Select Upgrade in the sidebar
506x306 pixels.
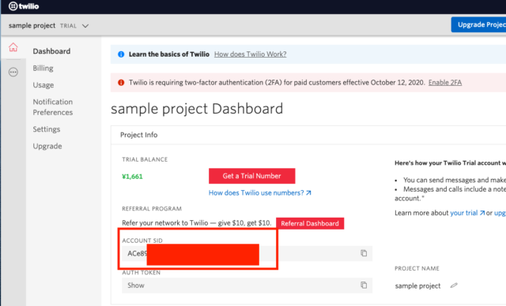click(47, 146)
